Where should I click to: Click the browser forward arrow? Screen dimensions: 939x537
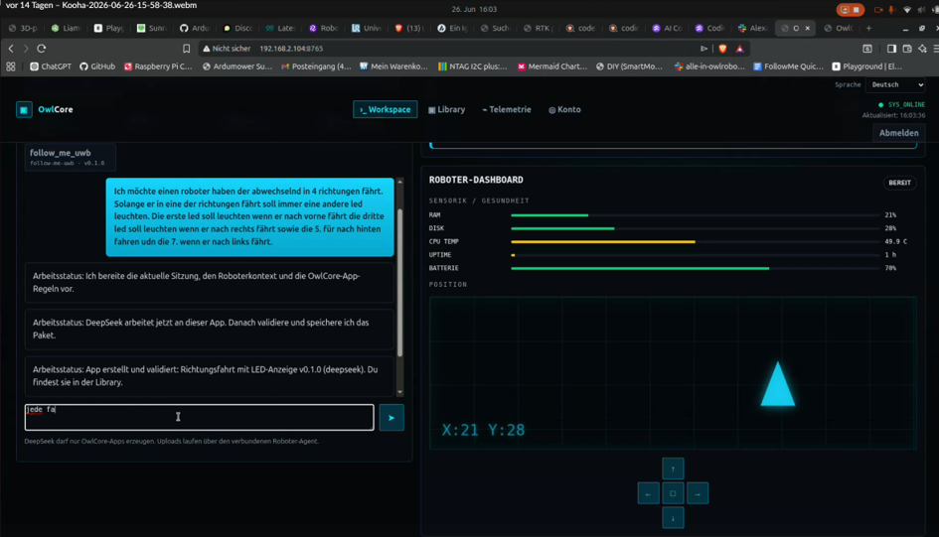click(x=26, y=49)
